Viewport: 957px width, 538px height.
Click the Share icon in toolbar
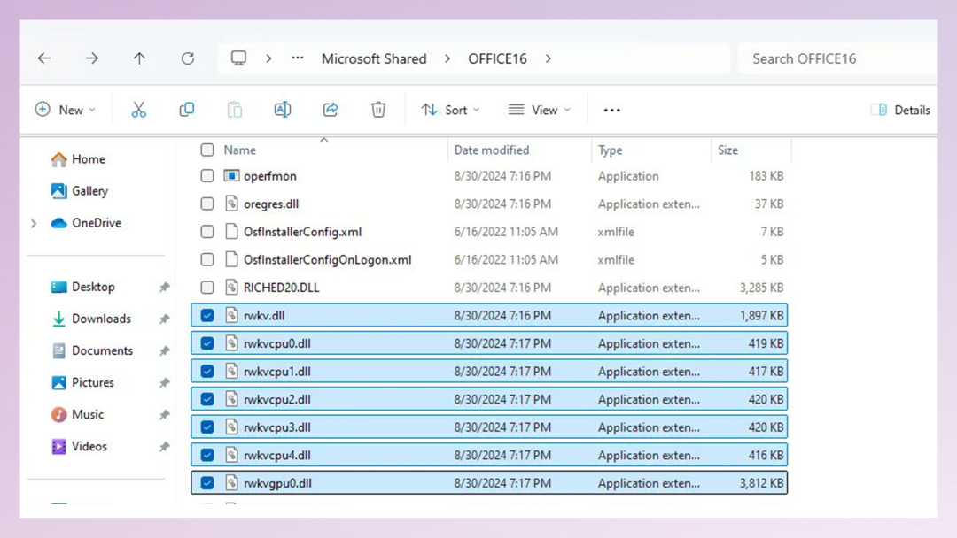coord(331,110)
